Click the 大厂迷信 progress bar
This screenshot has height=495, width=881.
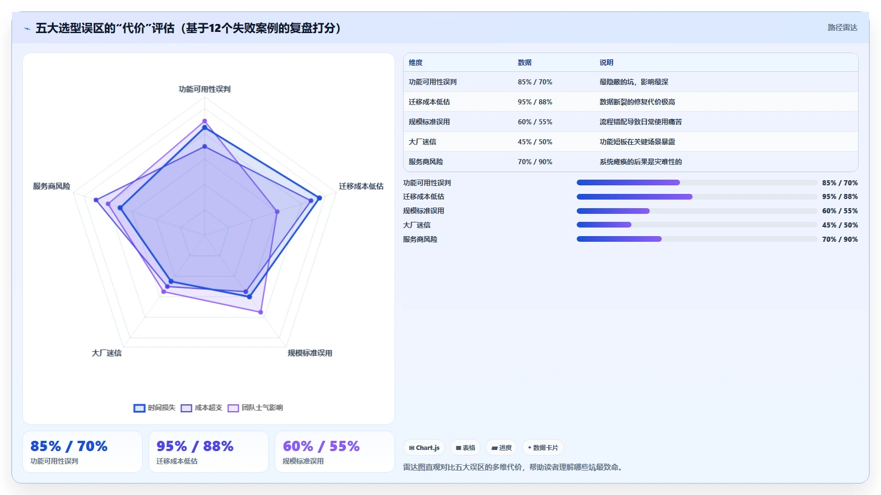tap(697, 225)
